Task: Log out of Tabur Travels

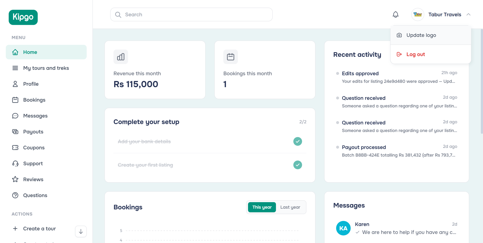Action: point(415,54)
